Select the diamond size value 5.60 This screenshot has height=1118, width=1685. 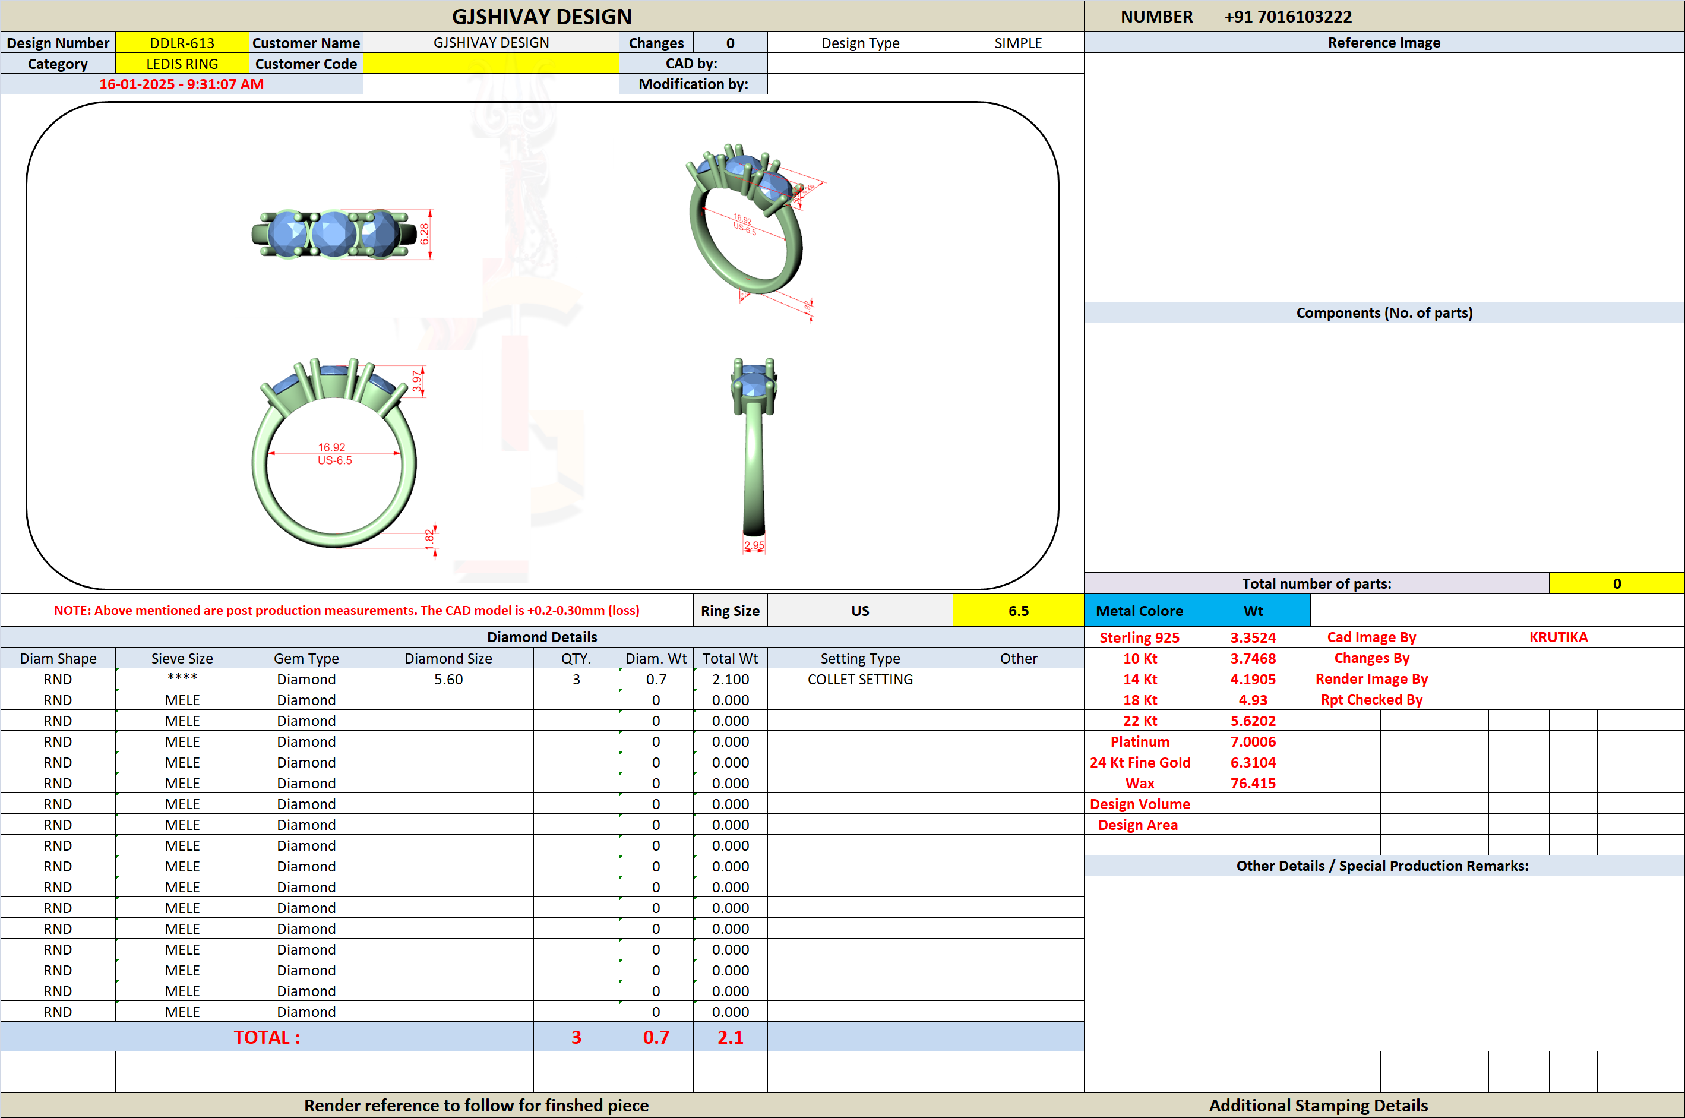[x=448, y=679]
